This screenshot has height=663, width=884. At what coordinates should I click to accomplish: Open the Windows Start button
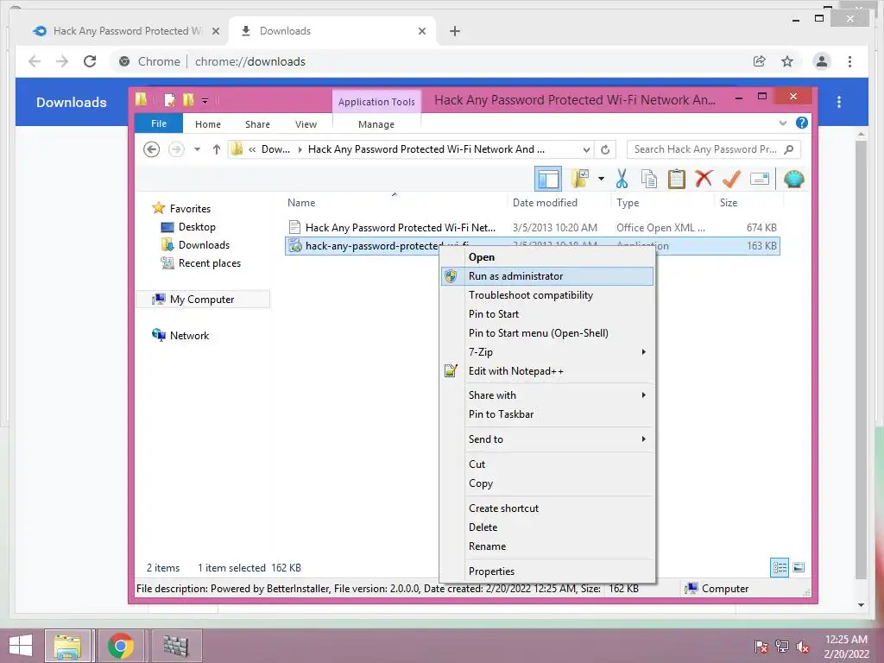click(x=21, y=646)
